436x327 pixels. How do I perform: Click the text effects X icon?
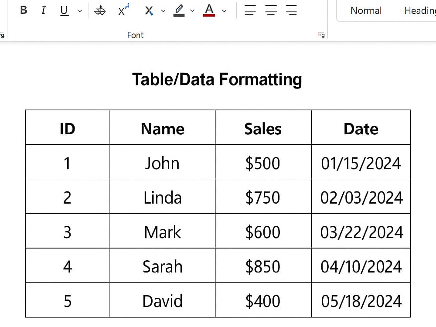[149, 10]
